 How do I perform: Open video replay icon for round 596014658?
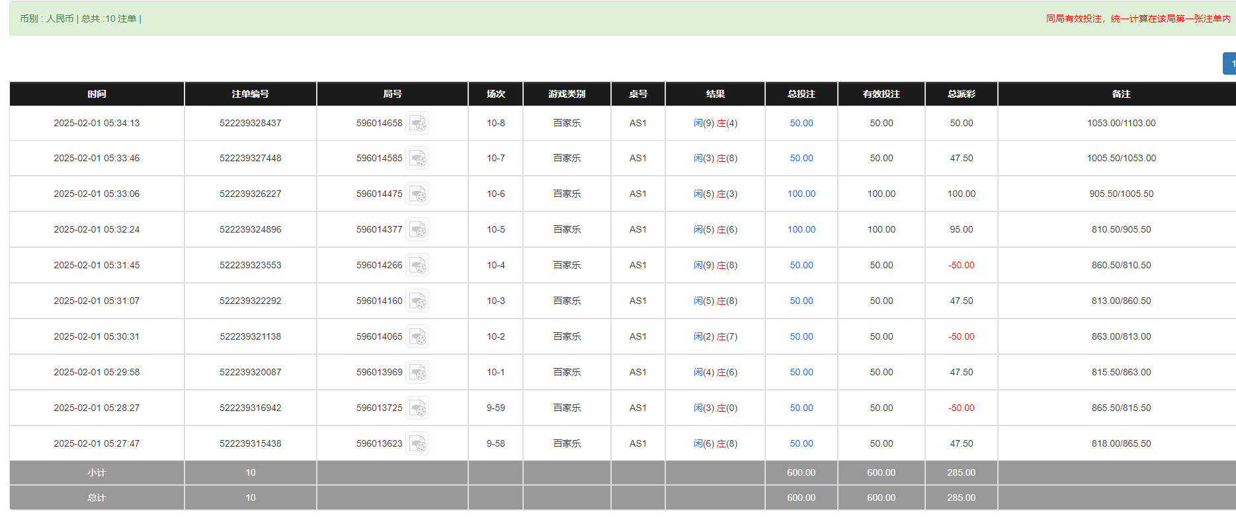click(x=417, y=124)
